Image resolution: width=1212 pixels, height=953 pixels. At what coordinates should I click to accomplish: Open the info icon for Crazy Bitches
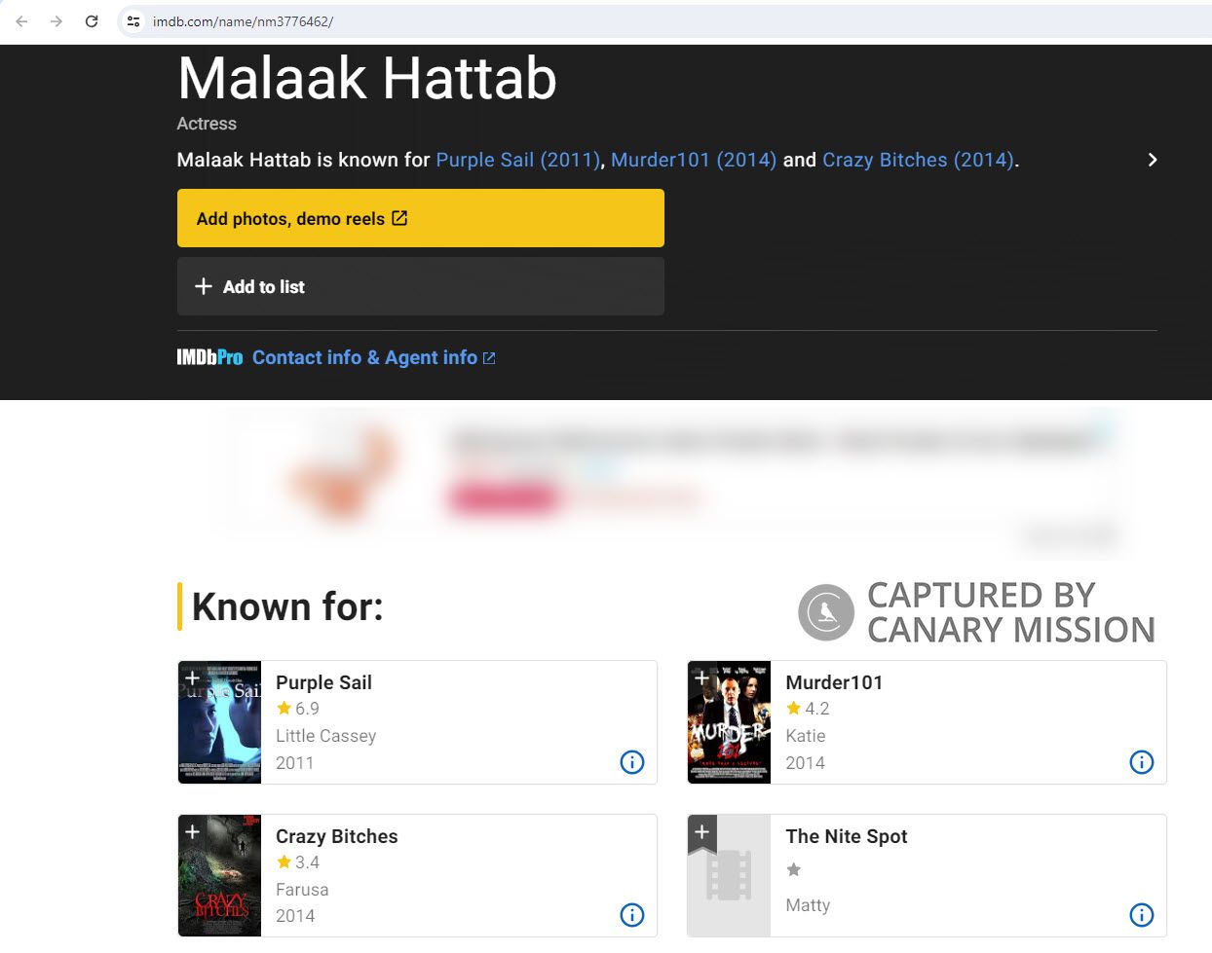631,915
